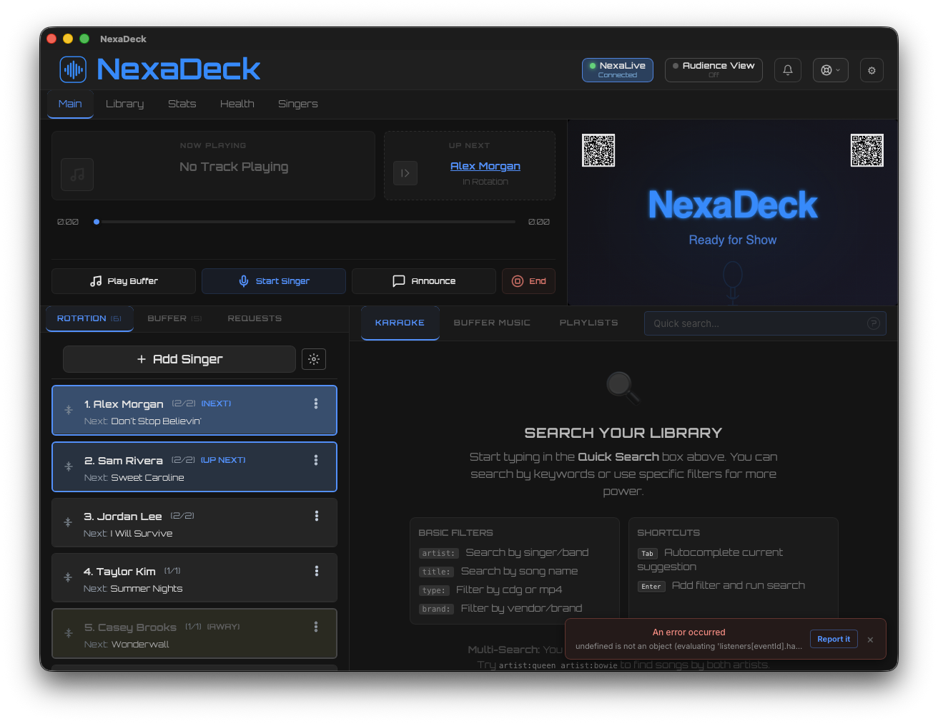Click the help lifebuoy icon

click(x=826, y=69)
